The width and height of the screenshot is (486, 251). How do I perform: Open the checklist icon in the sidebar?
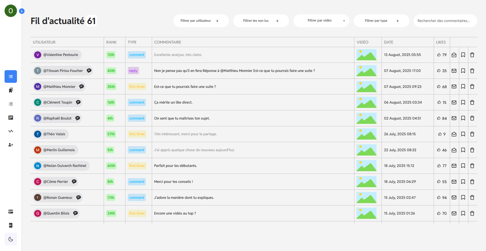click(11, 104)
